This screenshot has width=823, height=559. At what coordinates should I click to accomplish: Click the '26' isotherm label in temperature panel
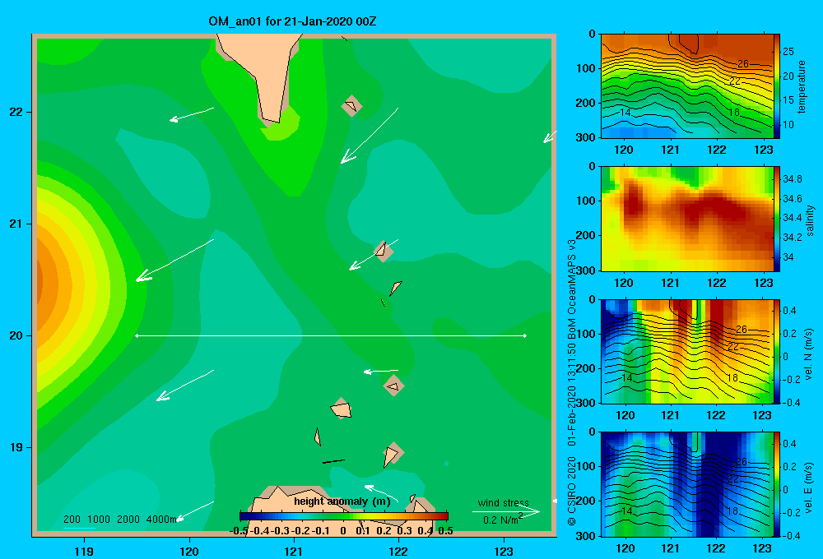click(742, 64)
